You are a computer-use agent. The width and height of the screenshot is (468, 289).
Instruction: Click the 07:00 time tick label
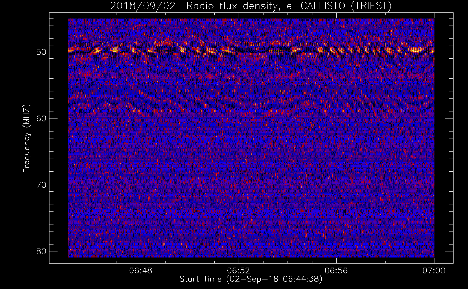click(x=434, y=271)
